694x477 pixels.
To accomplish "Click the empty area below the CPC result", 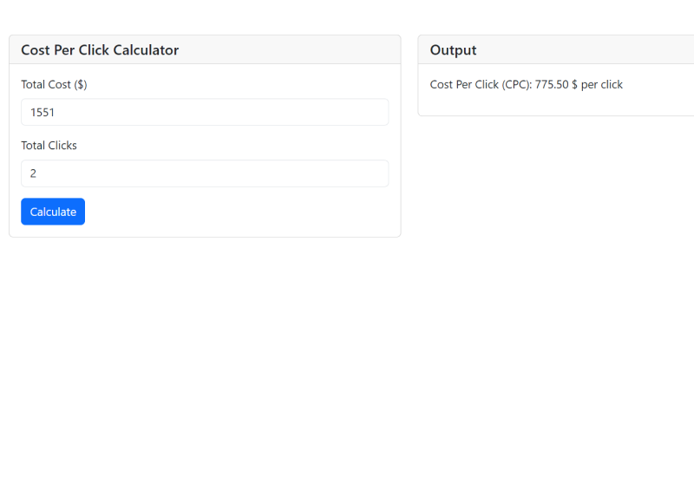I will coord(555,104).
